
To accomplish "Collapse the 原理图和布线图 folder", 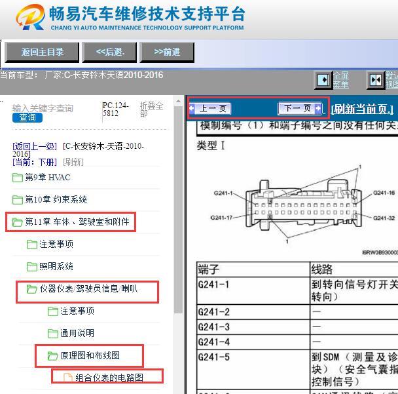I will (x=90, y=355).
